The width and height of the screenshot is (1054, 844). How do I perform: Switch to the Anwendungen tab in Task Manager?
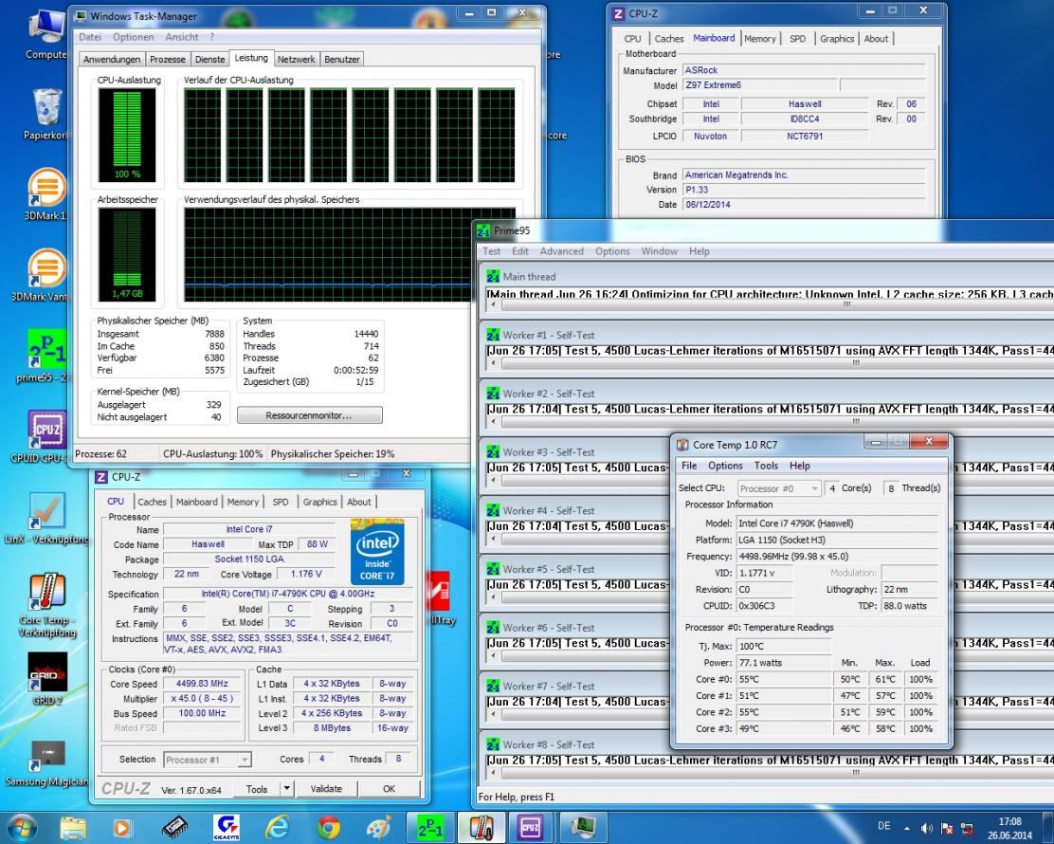(112, 59)
